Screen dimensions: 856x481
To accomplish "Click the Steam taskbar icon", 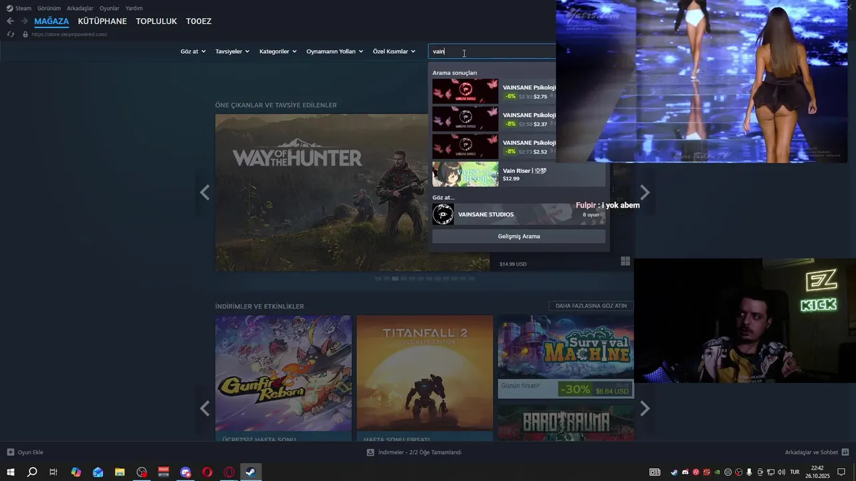I will tap(251, 472).
